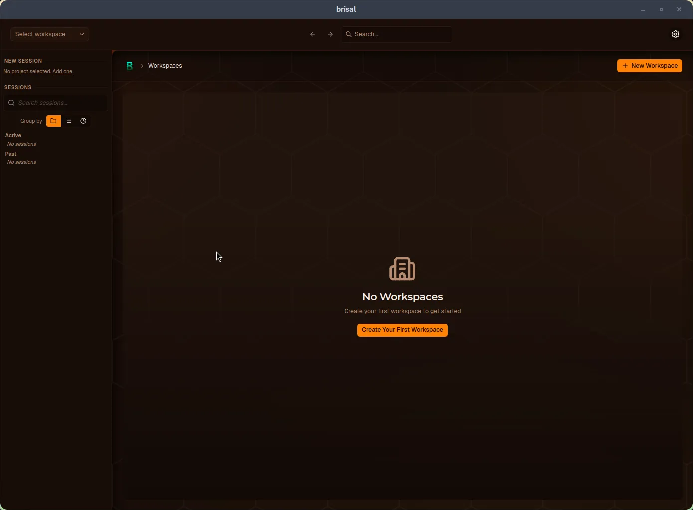Click the magnifier icon in the top search
Image resolution: width=693 pixels, height=510 pixels.
point(349,34)
